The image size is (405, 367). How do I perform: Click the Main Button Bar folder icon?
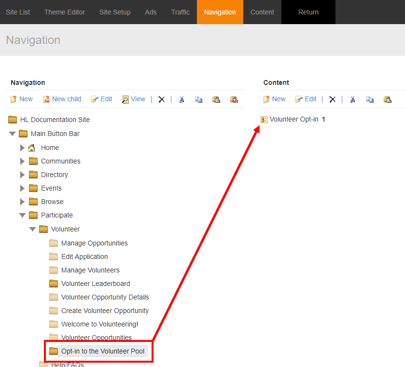[23, 134]
